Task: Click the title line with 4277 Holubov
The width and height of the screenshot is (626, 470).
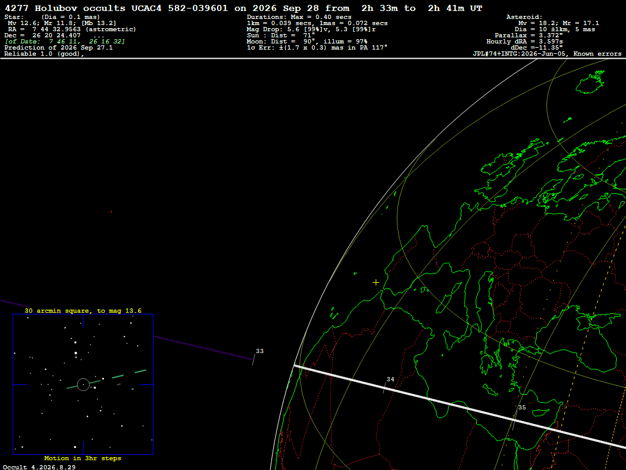Action: click(x=243, y=8)
